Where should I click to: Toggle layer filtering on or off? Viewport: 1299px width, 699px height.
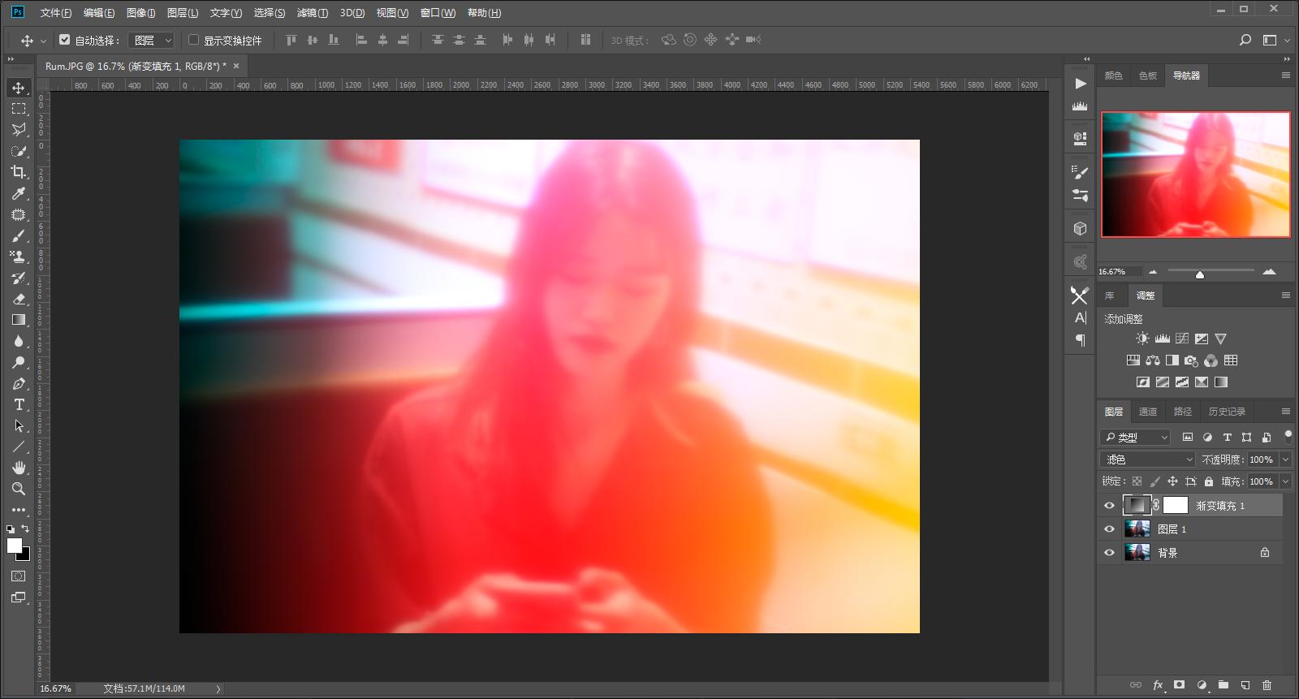click(x=1288, y=436)
